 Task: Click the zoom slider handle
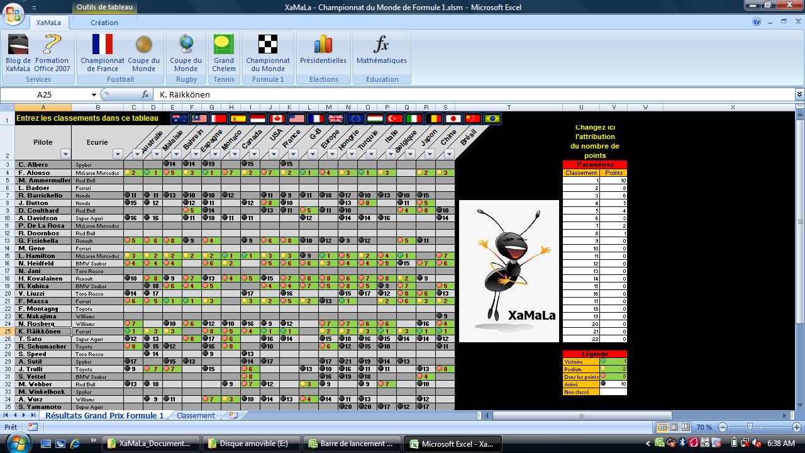coord(750,427)
